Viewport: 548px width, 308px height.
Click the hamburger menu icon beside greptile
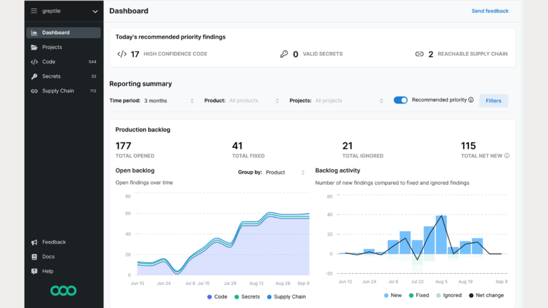[x=34, y=11]
